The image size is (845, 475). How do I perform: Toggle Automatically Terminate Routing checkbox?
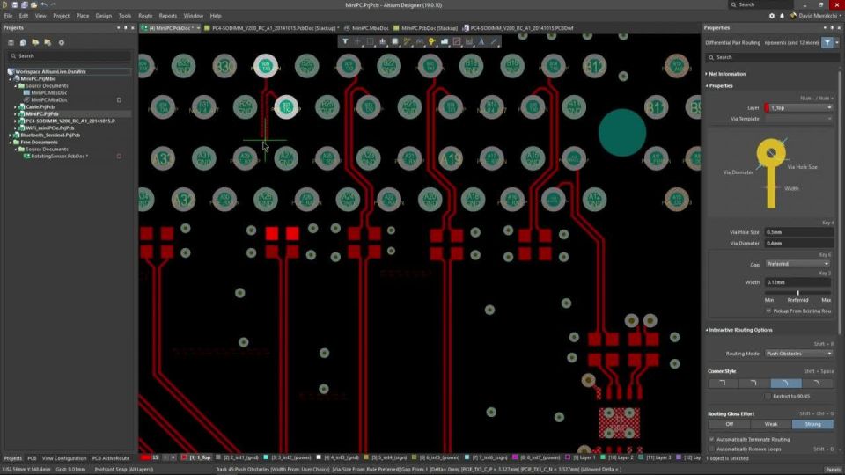point(712,440)
